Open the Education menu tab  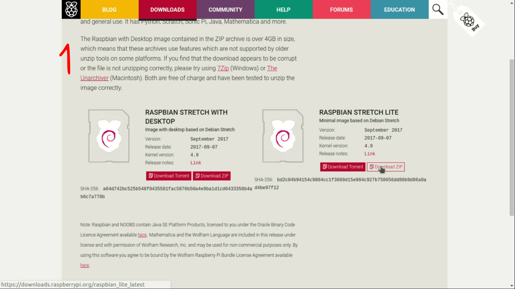400,9
